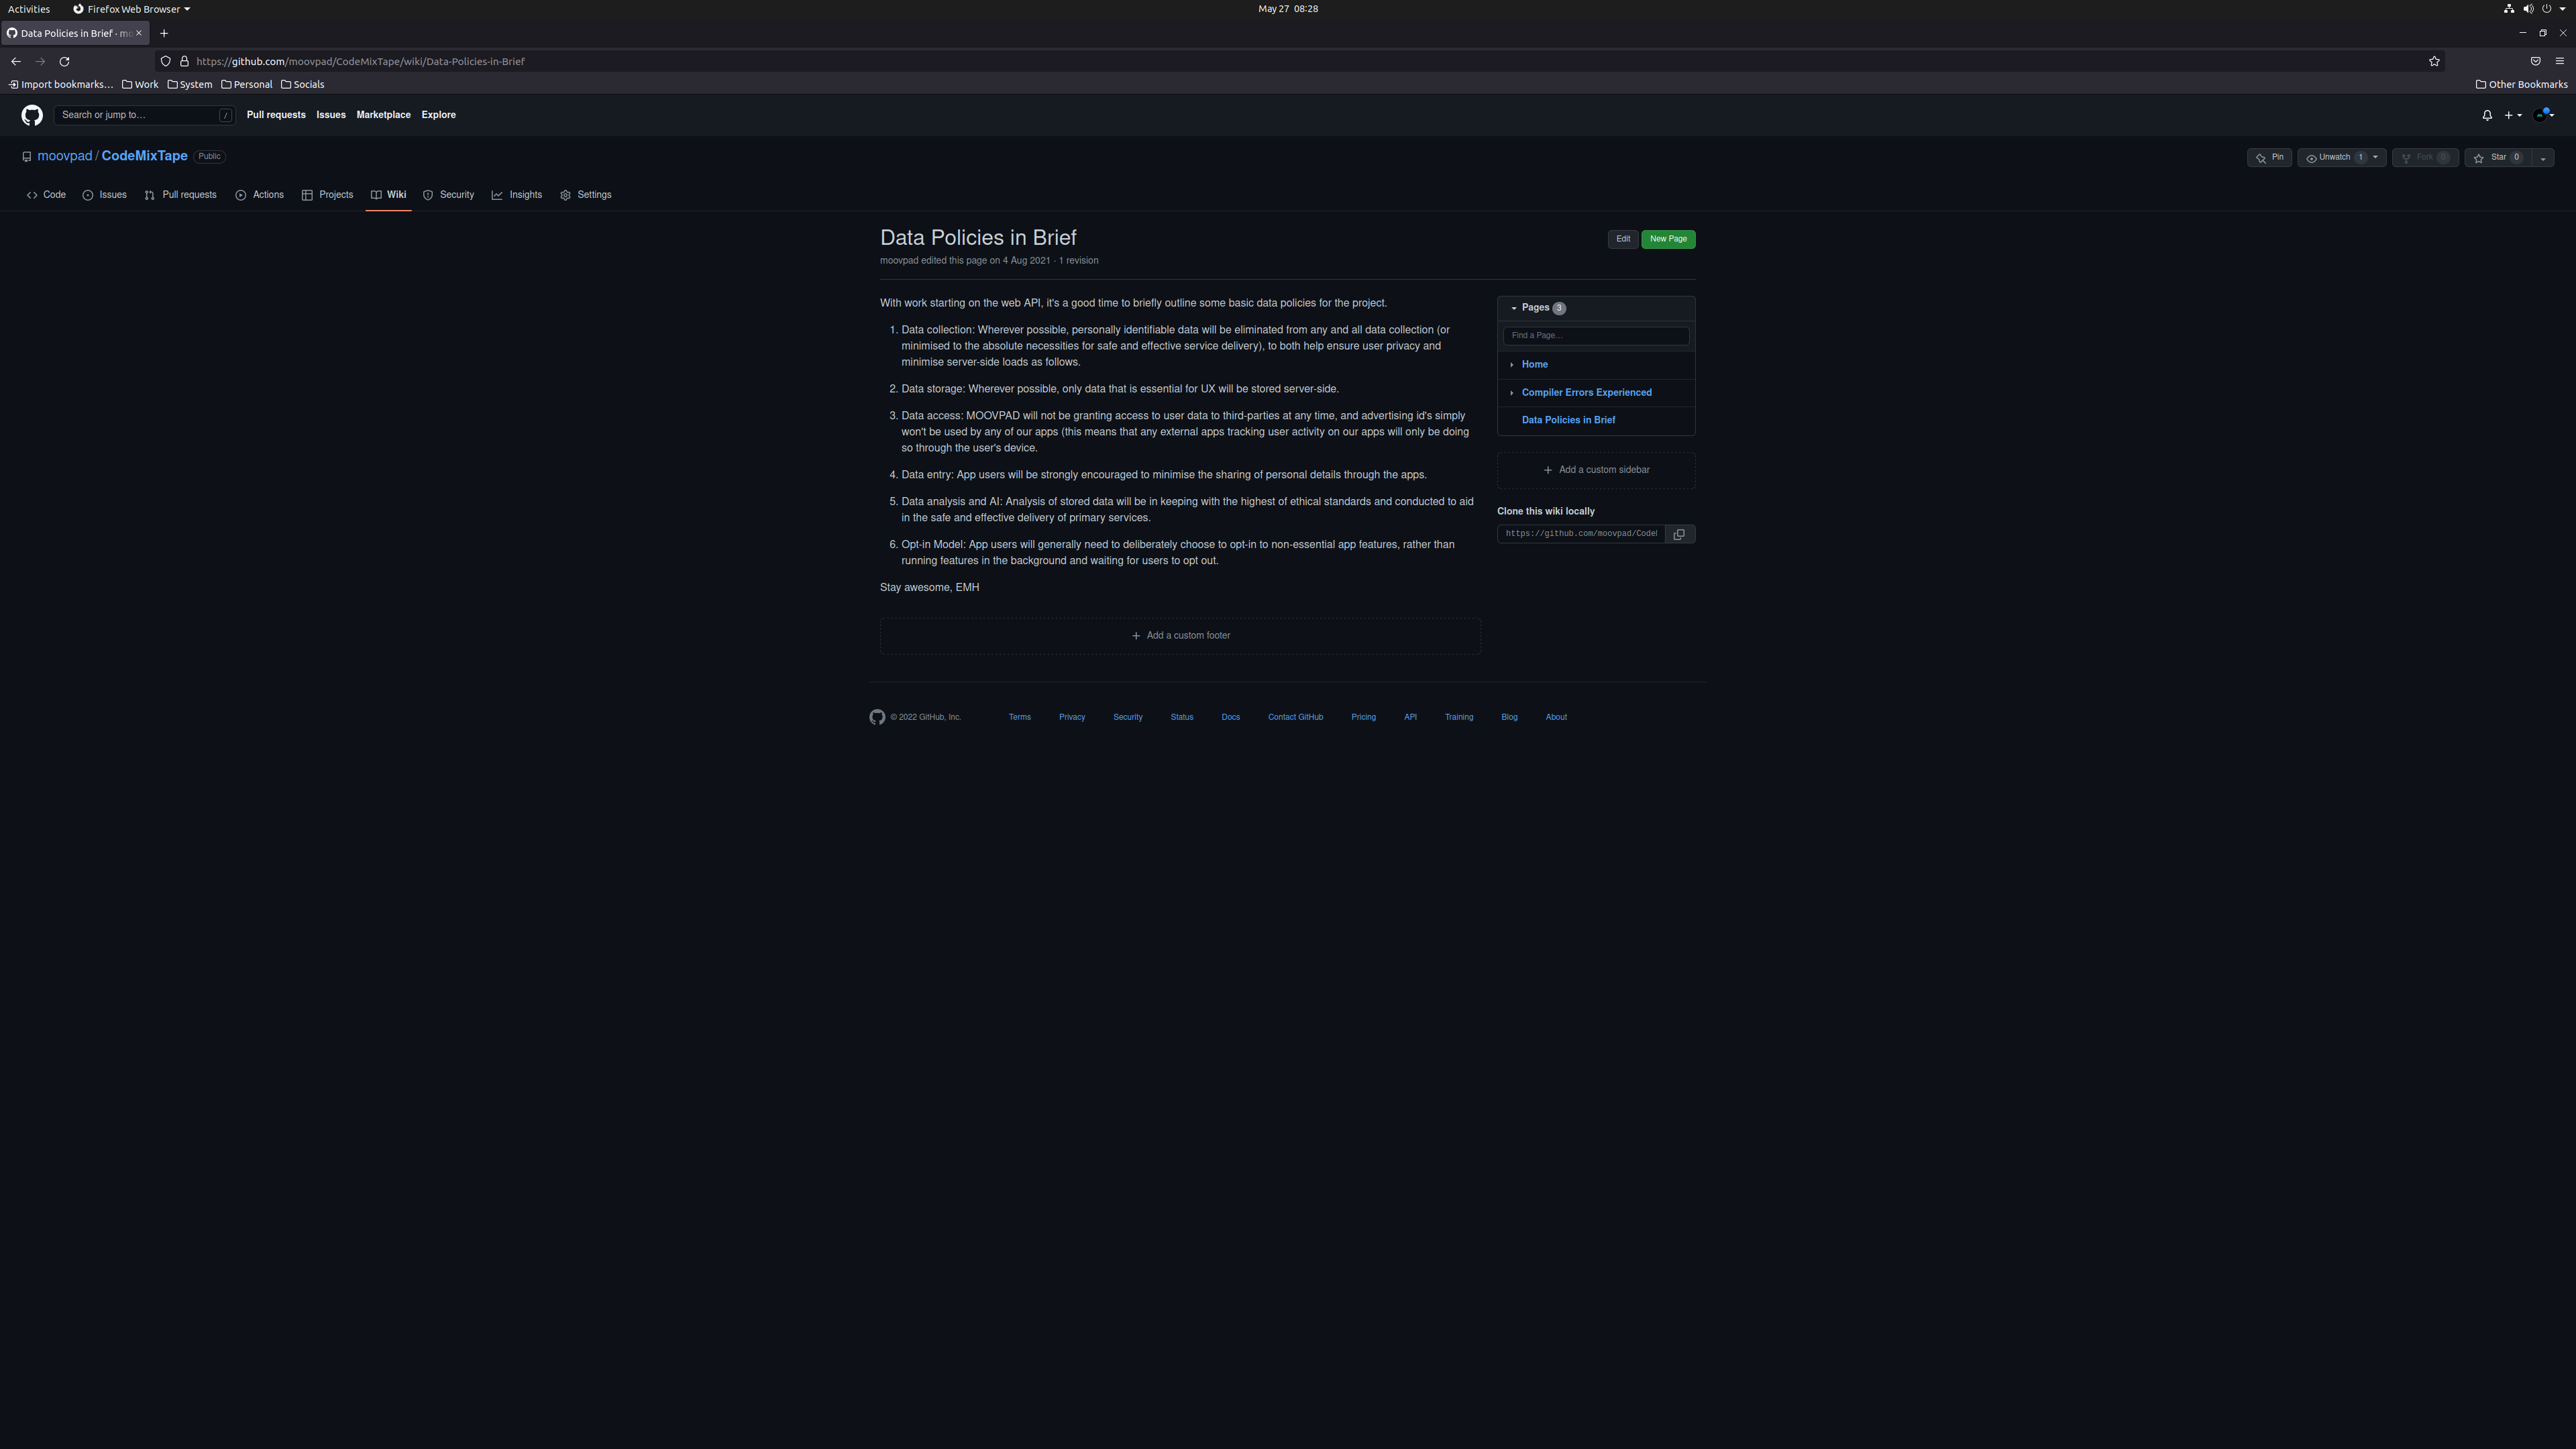Open the plus create-new menu
Image resolution: width=2576 pixels, height=1449 pixels.
[x=2513, y=115]
